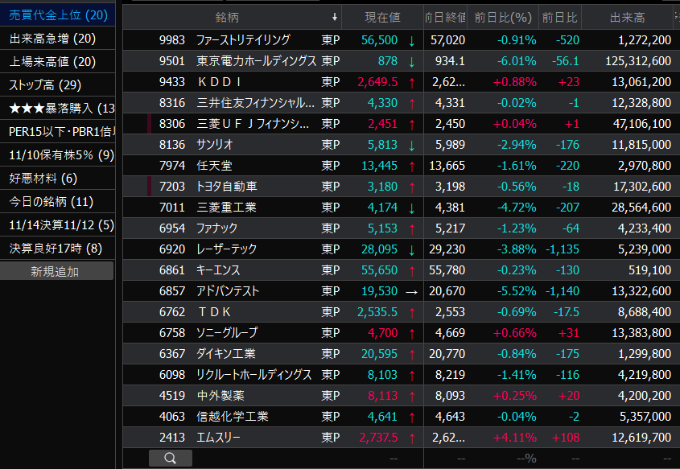Click the dark red marker beside トヨタ自動車
Viewport: 680px width, 469px height.
(150, 187)
